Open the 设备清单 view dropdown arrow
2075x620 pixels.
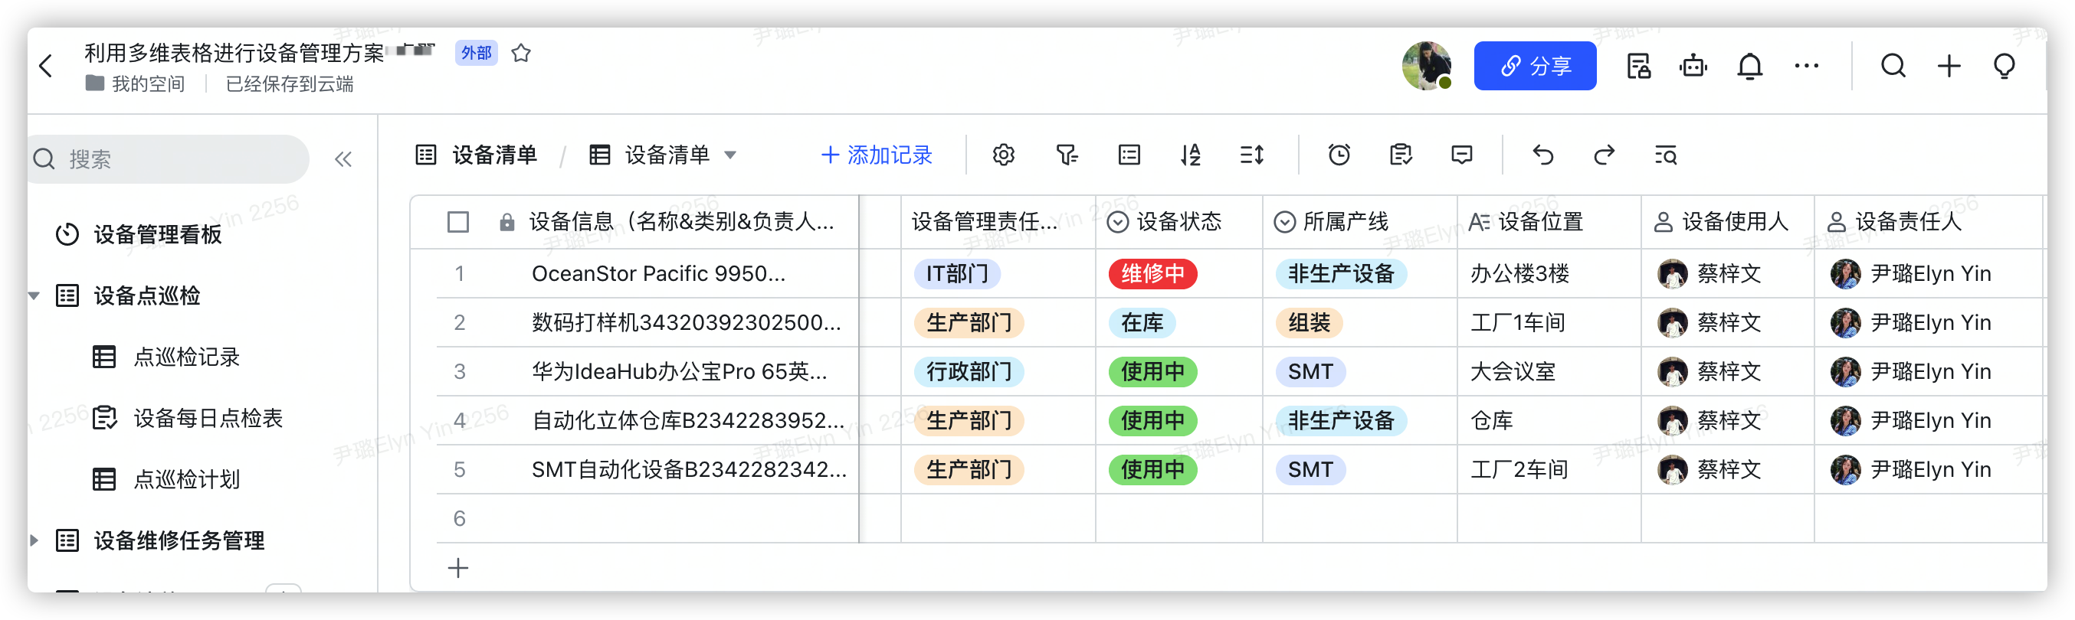point(730,155)
